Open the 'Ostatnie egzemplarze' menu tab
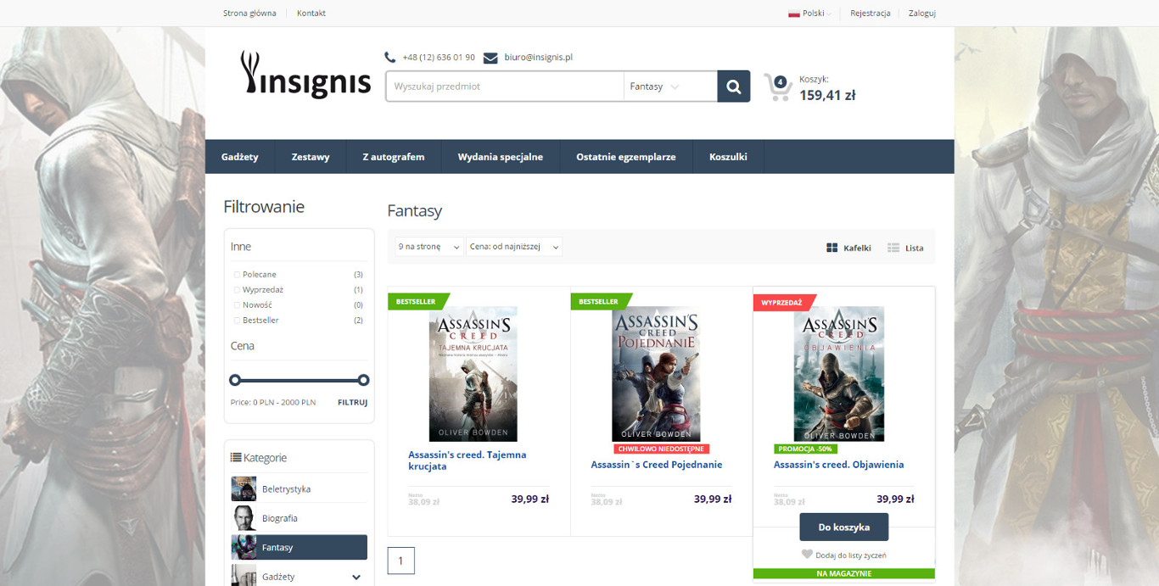Image resolution: width=1159 pixels, height=586 pixels. coord(626,157)
